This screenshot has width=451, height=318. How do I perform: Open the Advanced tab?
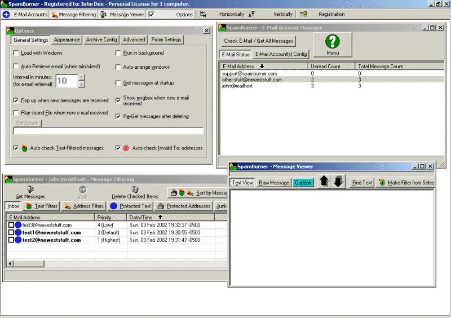134,39
